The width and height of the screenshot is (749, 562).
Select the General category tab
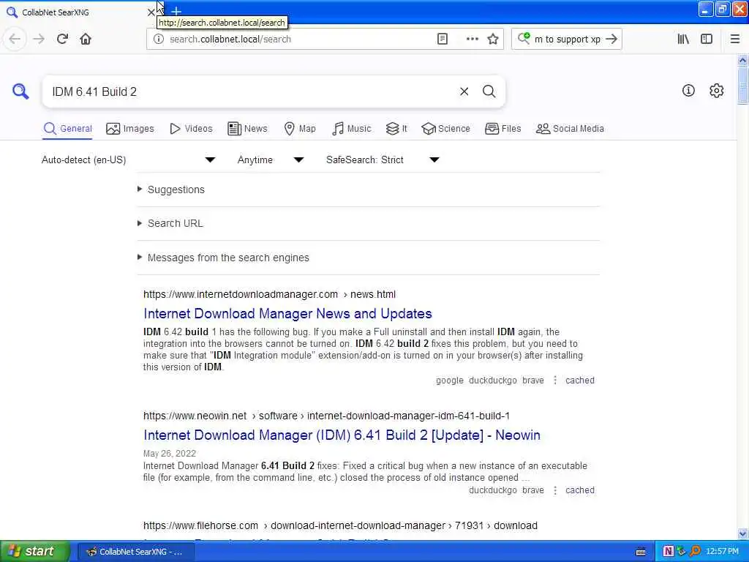pos(67,129)
